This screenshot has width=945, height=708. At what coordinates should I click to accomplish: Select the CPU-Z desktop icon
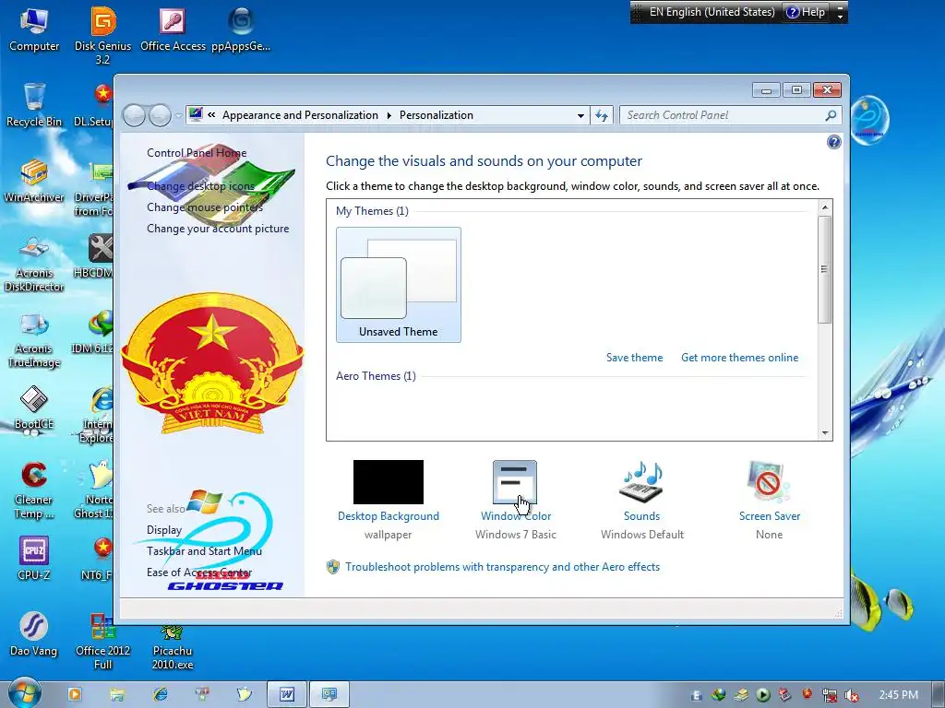[x=34, y=558]
